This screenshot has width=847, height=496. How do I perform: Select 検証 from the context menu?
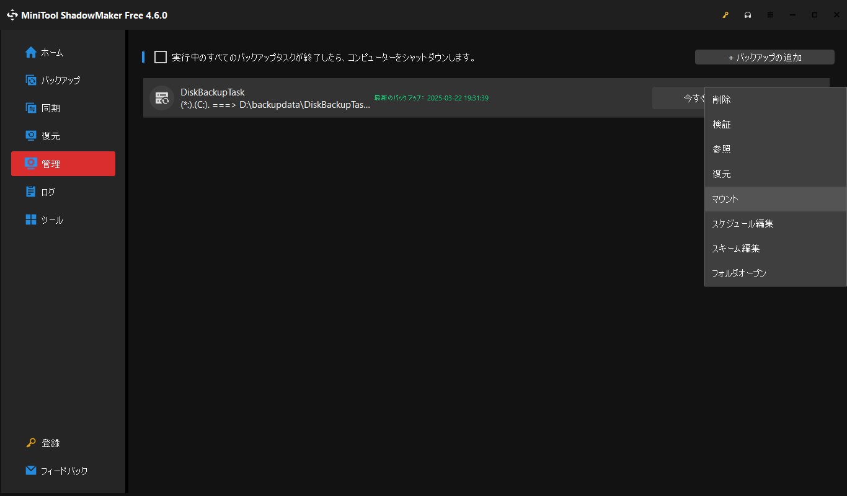[776, 125]
